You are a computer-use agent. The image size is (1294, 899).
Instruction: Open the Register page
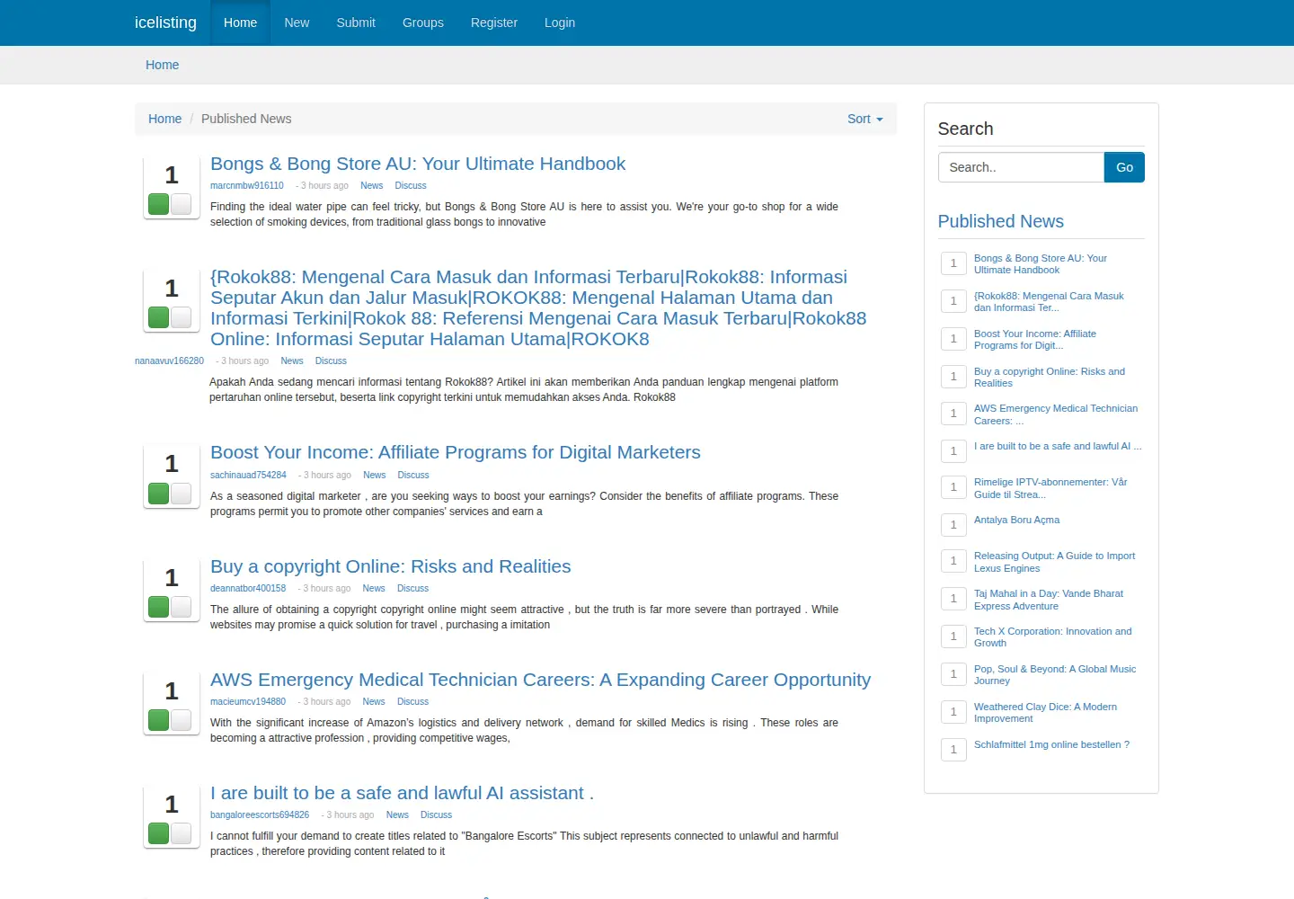tap(494, 22)
